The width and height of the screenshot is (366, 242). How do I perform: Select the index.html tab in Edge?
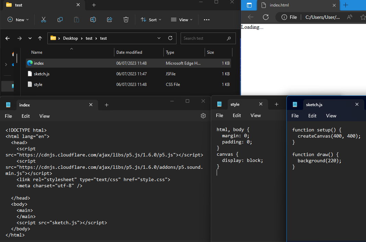pos(298,5)
